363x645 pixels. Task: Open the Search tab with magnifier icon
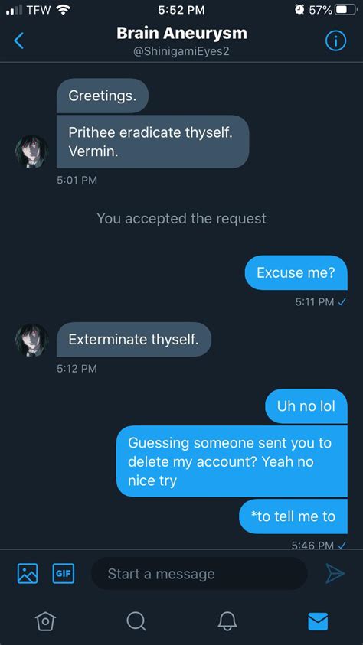click(x=136, y=621)
